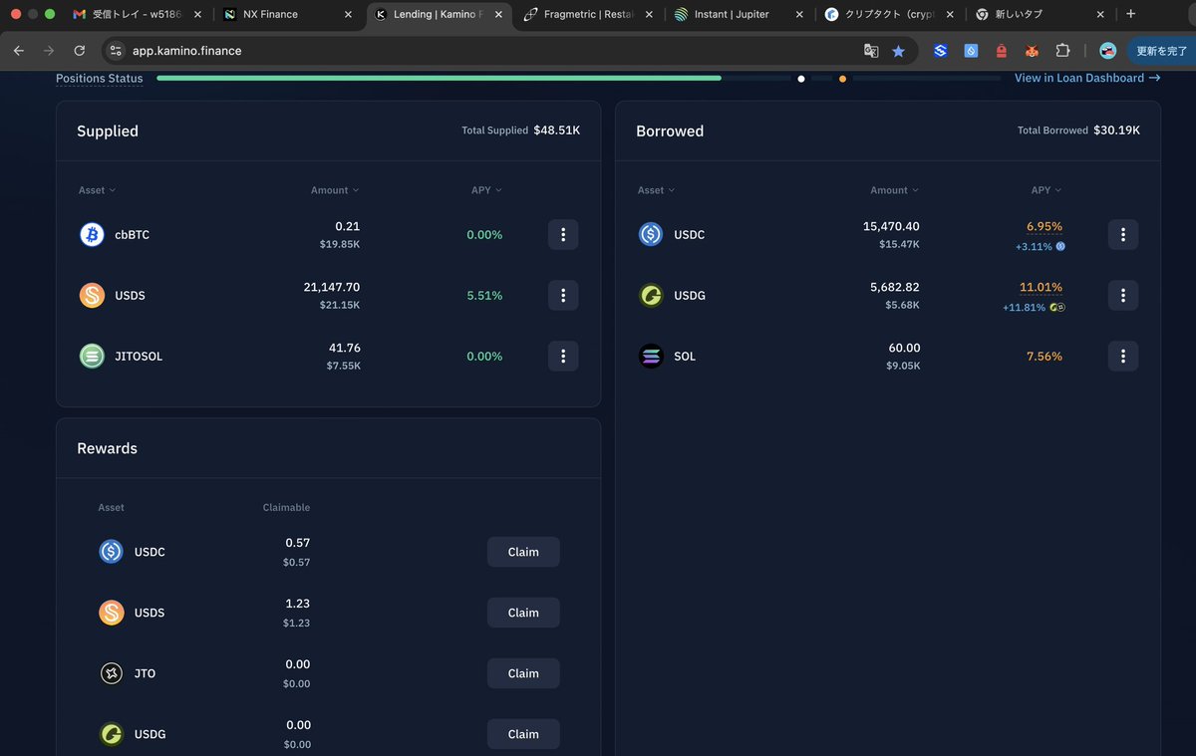1196x756 pixels.
Task: Click the site info icon in address bar
Action: [116, 51]
